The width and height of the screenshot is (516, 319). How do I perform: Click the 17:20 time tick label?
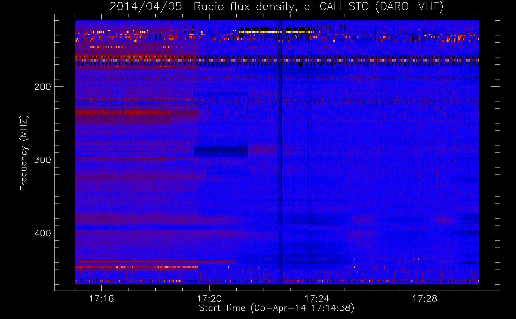click(x=209, y=299)
